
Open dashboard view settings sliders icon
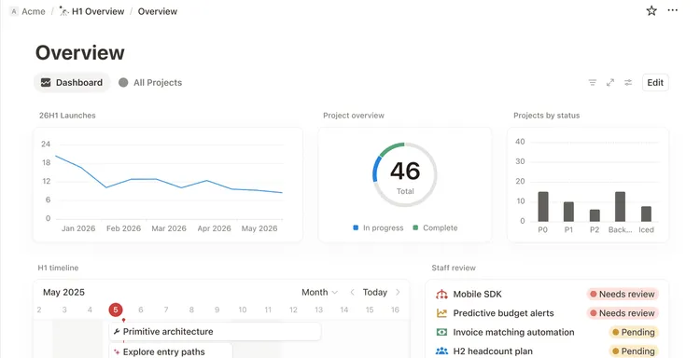pyautogui.click(x=628, y=82)
